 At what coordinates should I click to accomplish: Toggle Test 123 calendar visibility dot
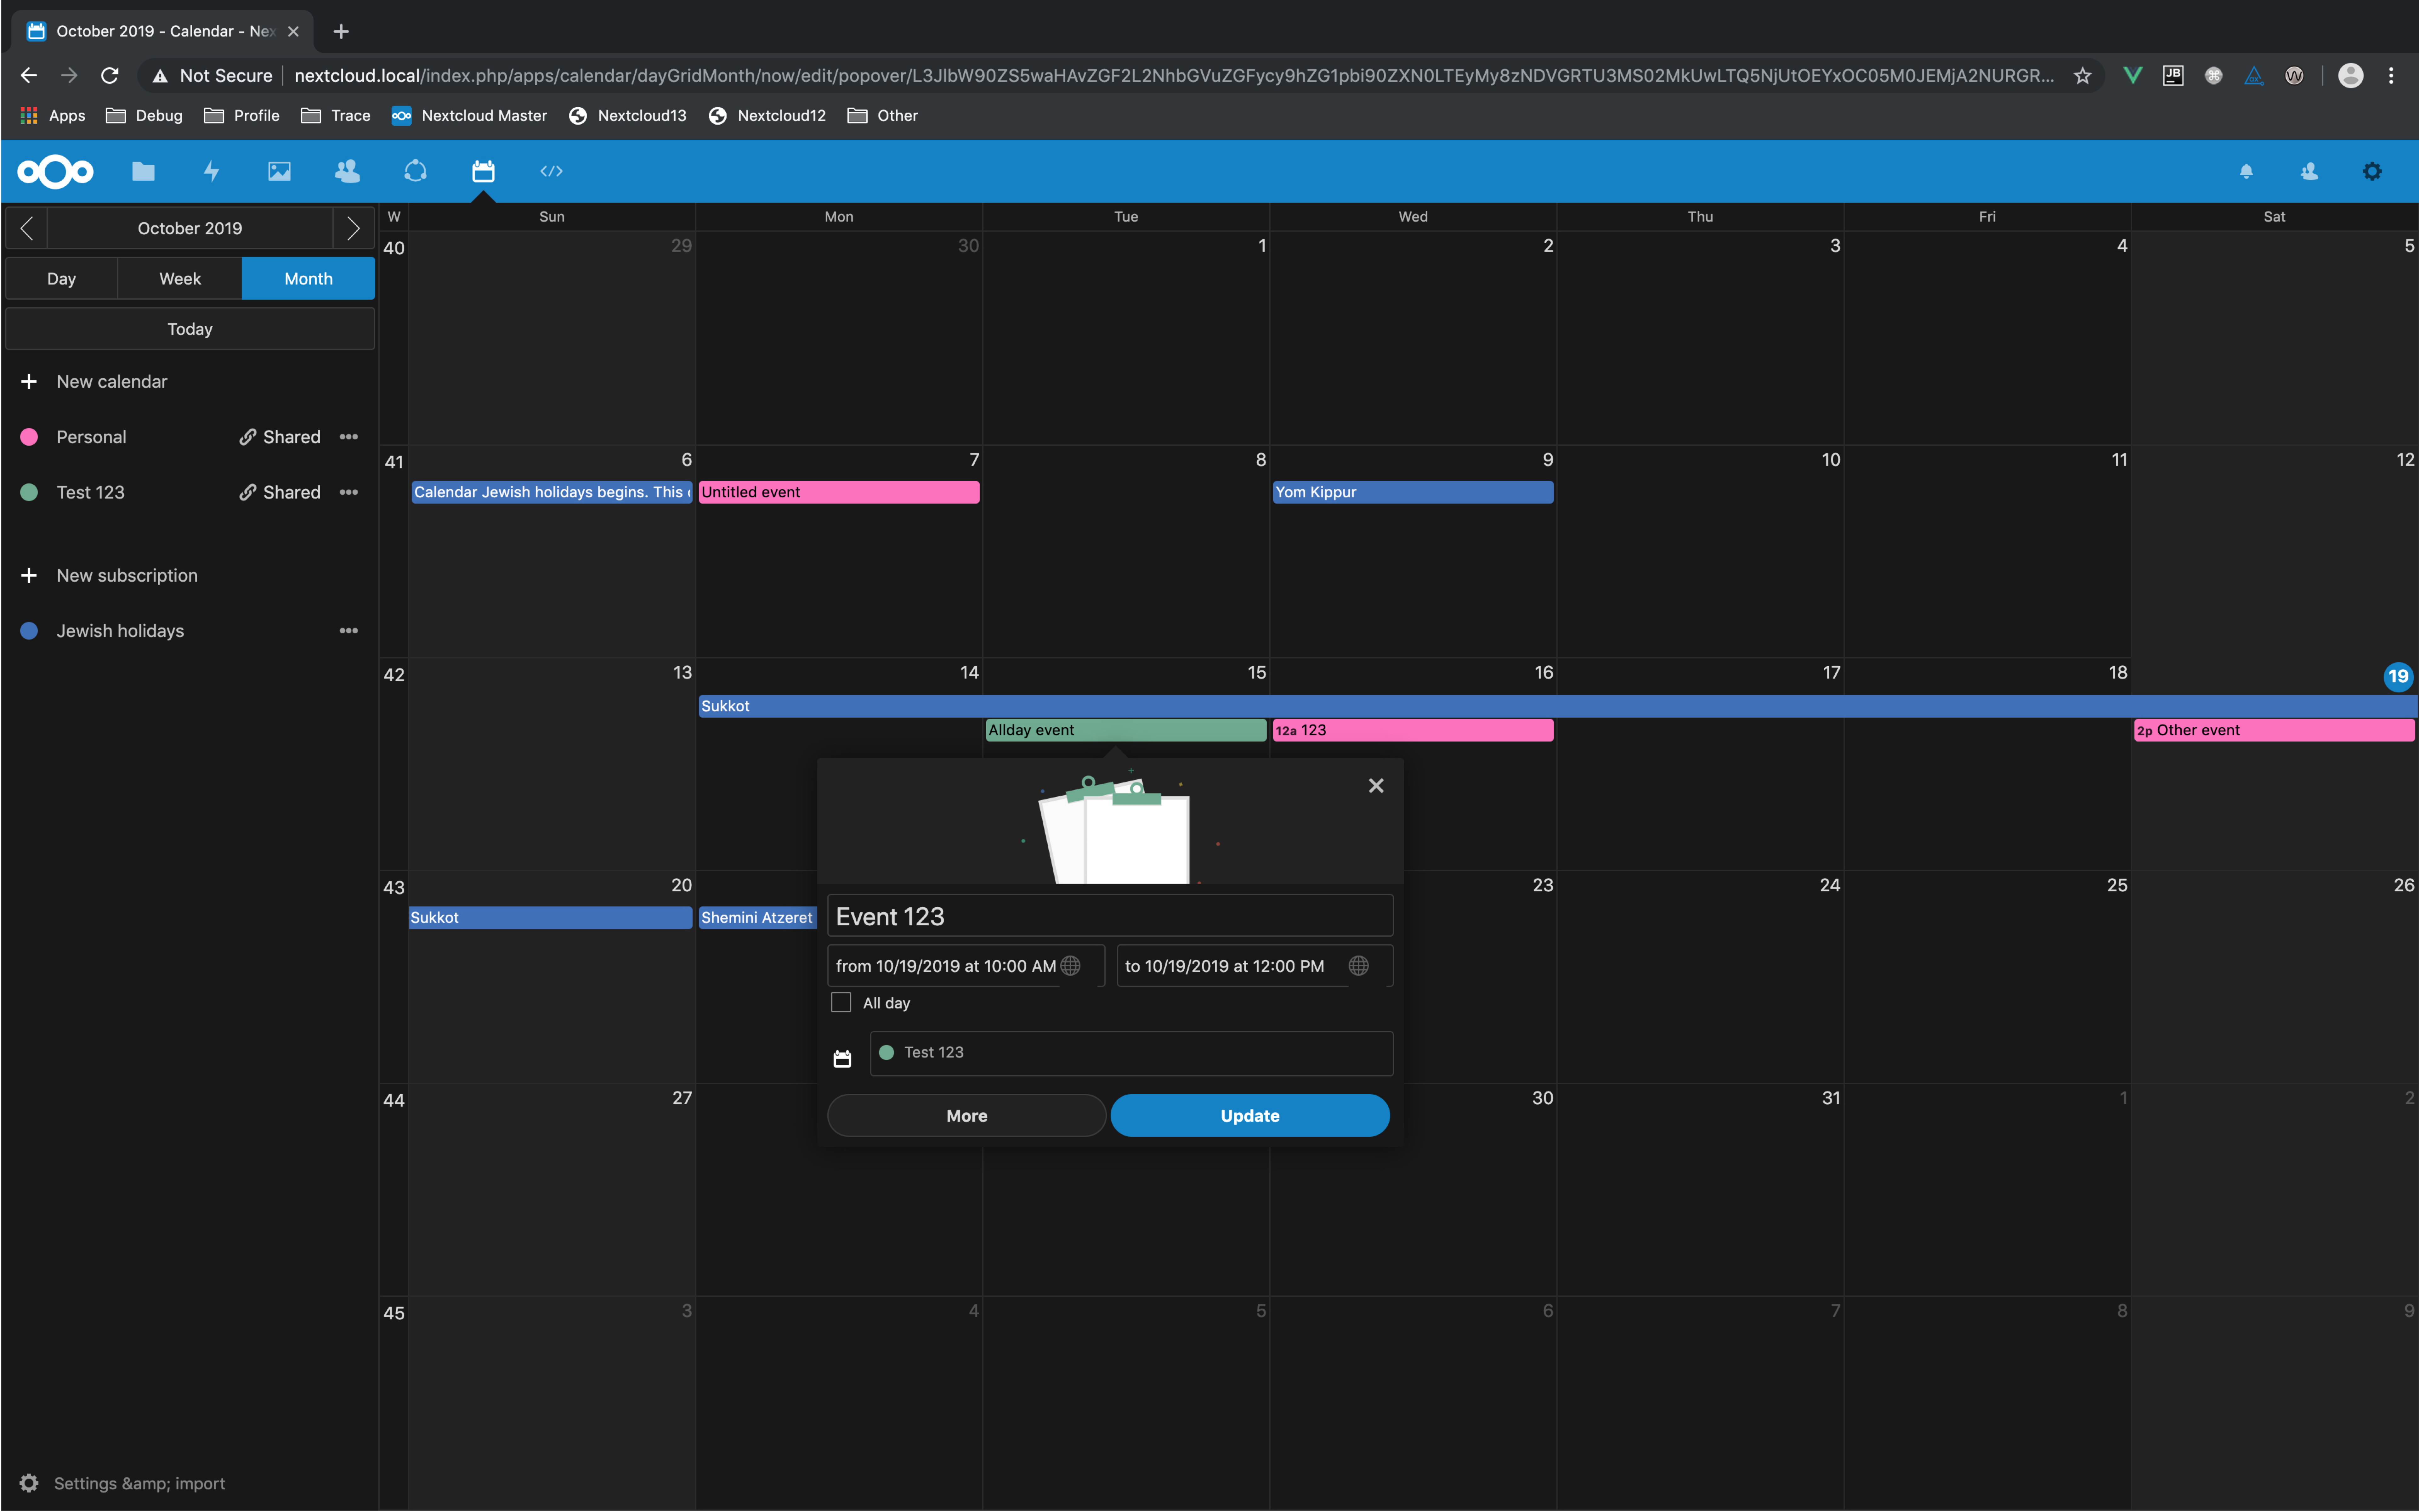(x=29, y=492)
